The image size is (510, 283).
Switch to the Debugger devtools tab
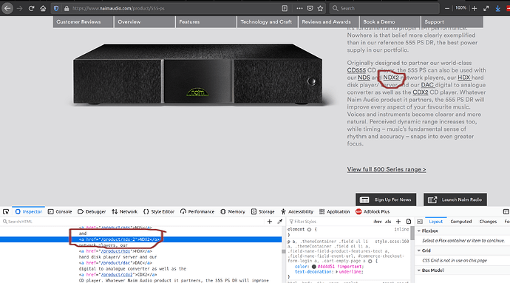click(92, 211)
